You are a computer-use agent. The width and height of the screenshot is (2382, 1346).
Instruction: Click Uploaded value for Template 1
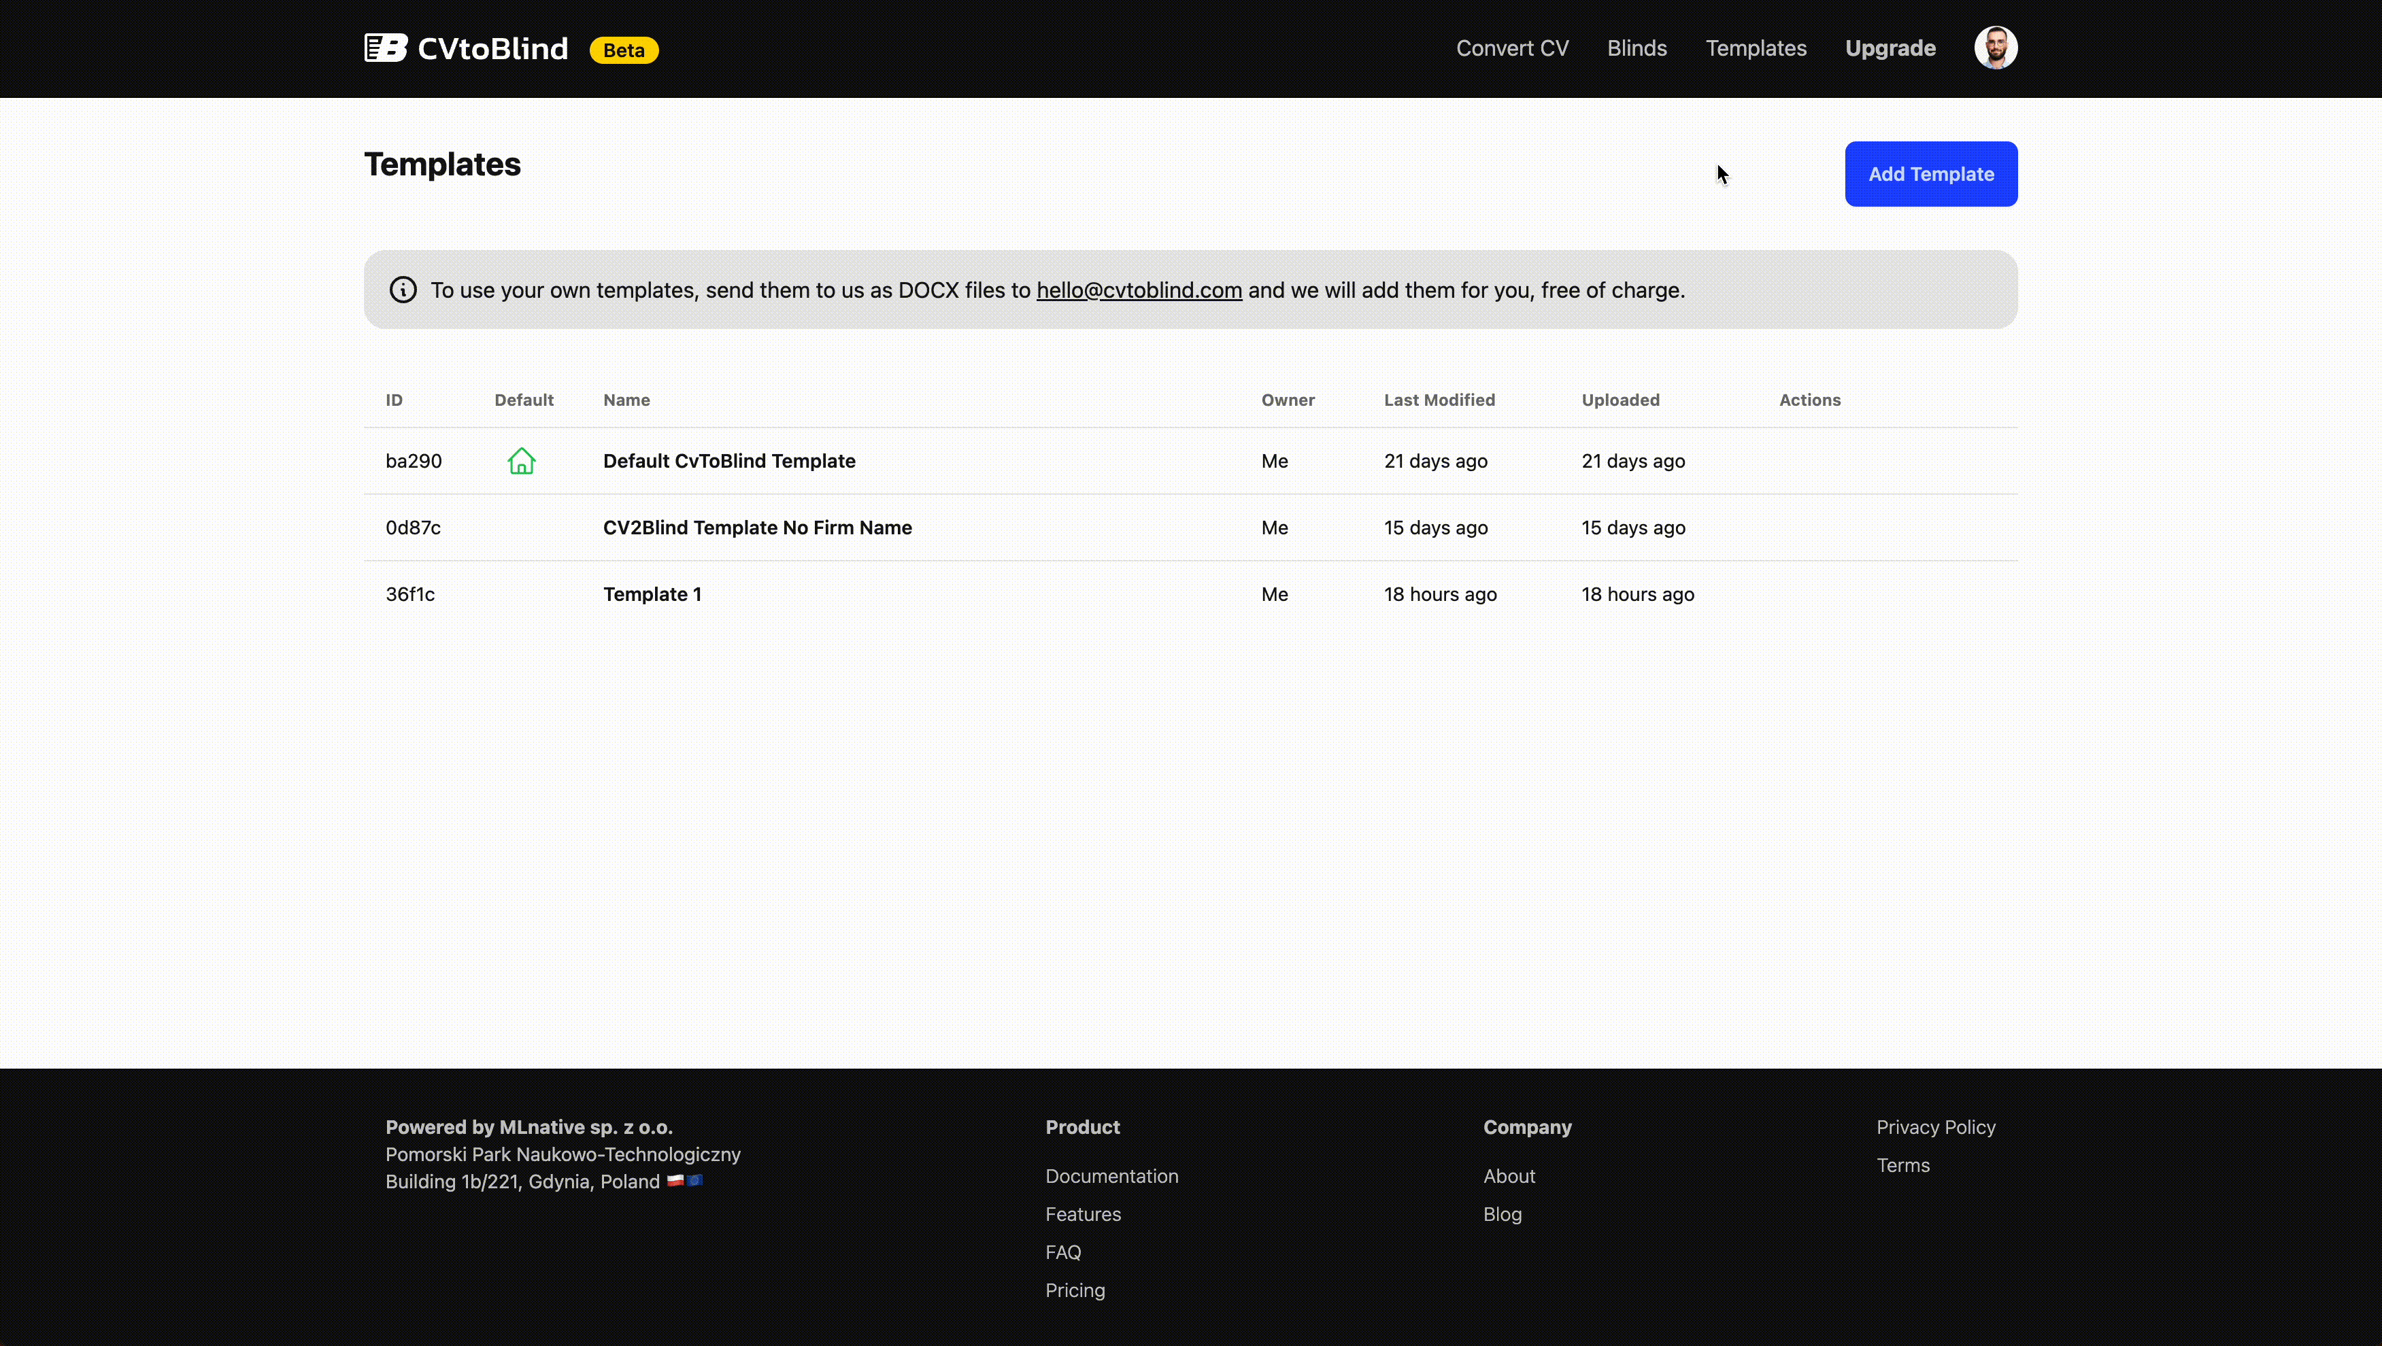(x=1638, y=593)
